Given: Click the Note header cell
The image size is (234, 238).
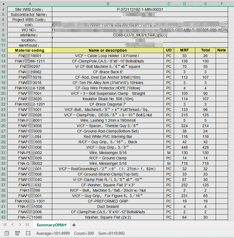Looking at the screenshot, I should coord(222,50).
